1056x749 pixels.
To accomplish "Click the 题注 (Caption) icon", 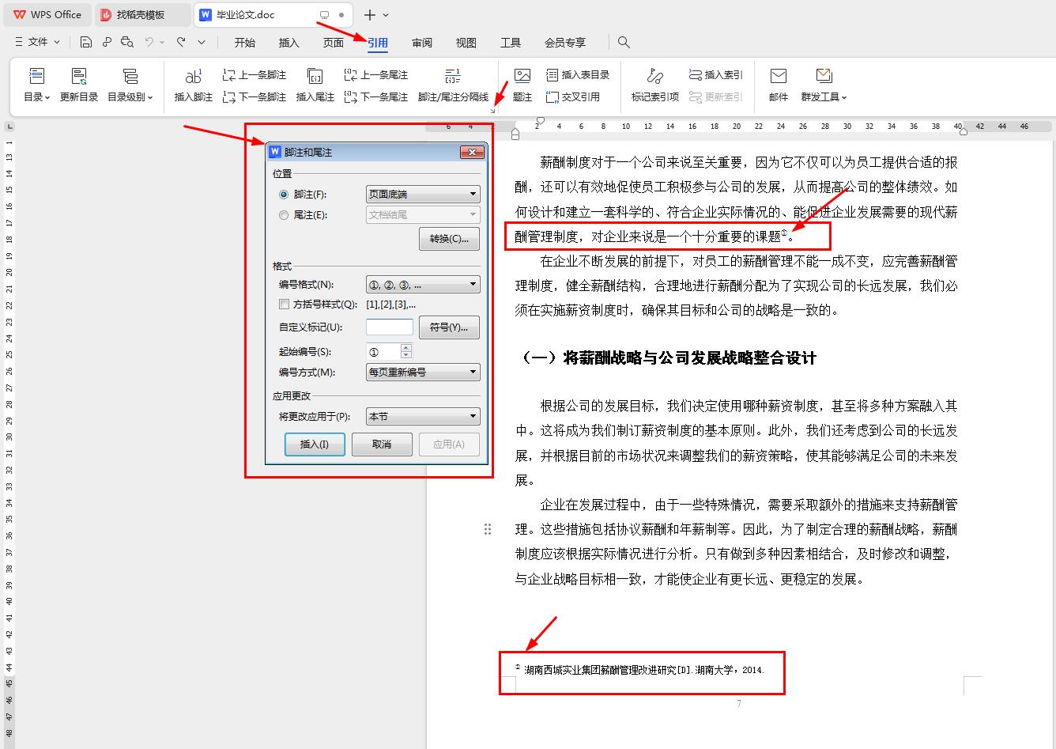I will 522,83.
